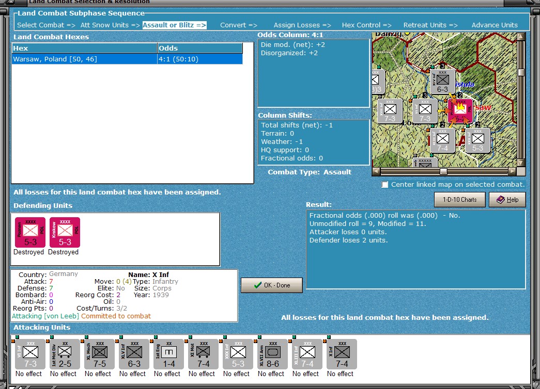The height and width of the screenshot is (389, 540).
Task: Click the map scroll up arrow
Action: tap(521, 36)
